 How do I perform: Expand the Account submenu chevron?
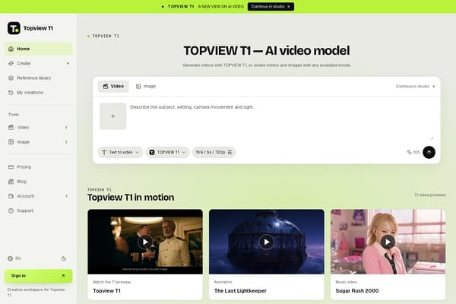pyautogui.click(x=67, y=196)
